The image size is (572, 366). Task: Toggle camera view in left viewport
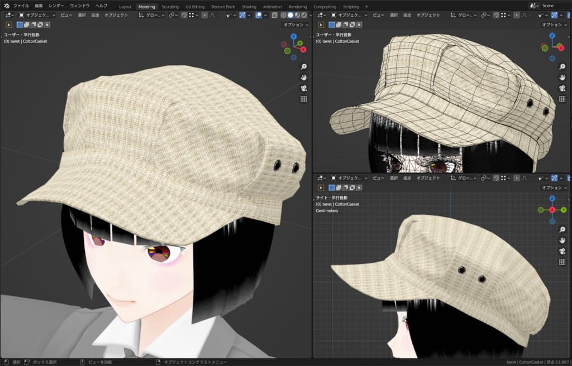coord(304,88)
